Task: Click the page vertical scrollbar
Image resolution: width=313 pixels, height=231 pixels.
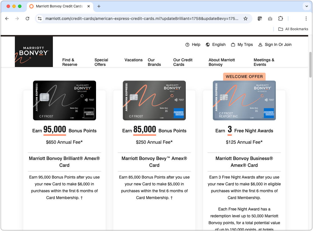Action: 310,65
